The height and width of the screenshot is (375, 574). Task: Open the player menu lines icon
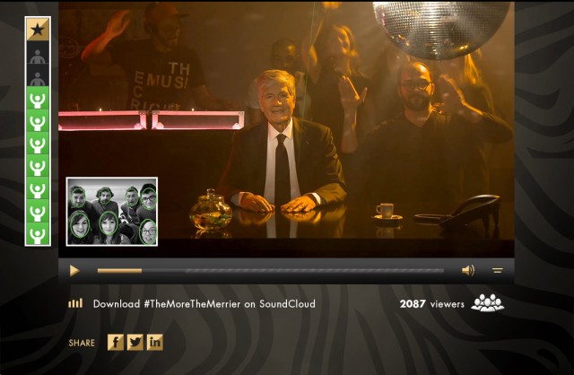click(x=497, y=270)
